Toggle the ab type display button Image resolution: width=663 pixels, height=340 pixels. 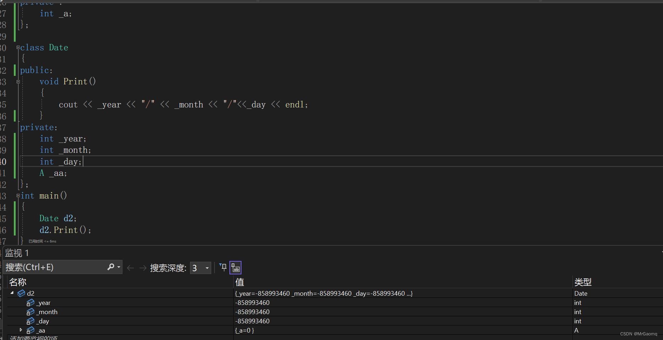point(235,268)
